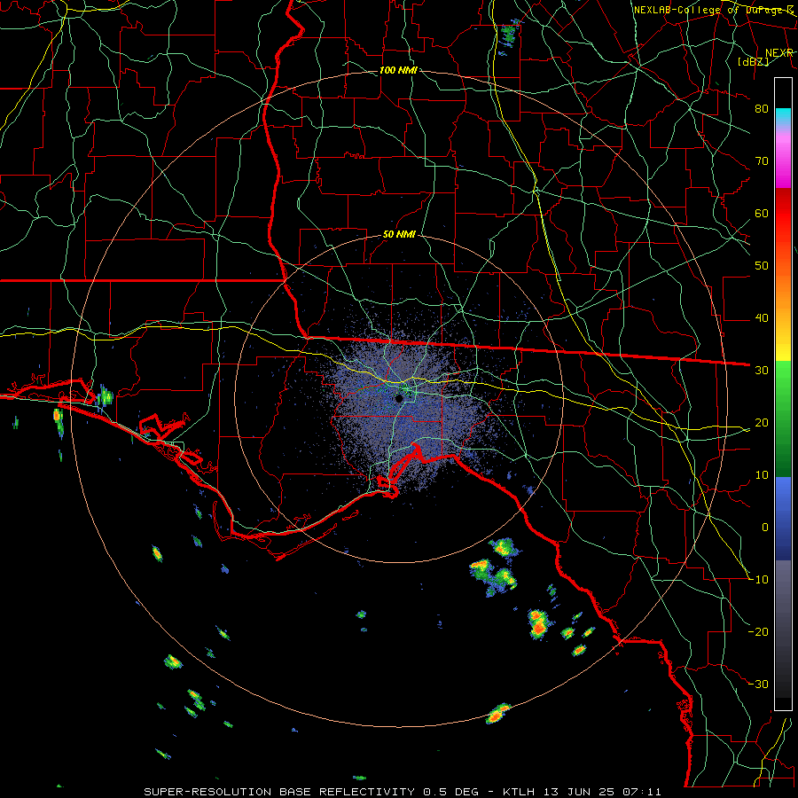Viewport: 798px width, 798px height.
Task: Click the 60 value on dBZ scale
Action: pos(762,214)
